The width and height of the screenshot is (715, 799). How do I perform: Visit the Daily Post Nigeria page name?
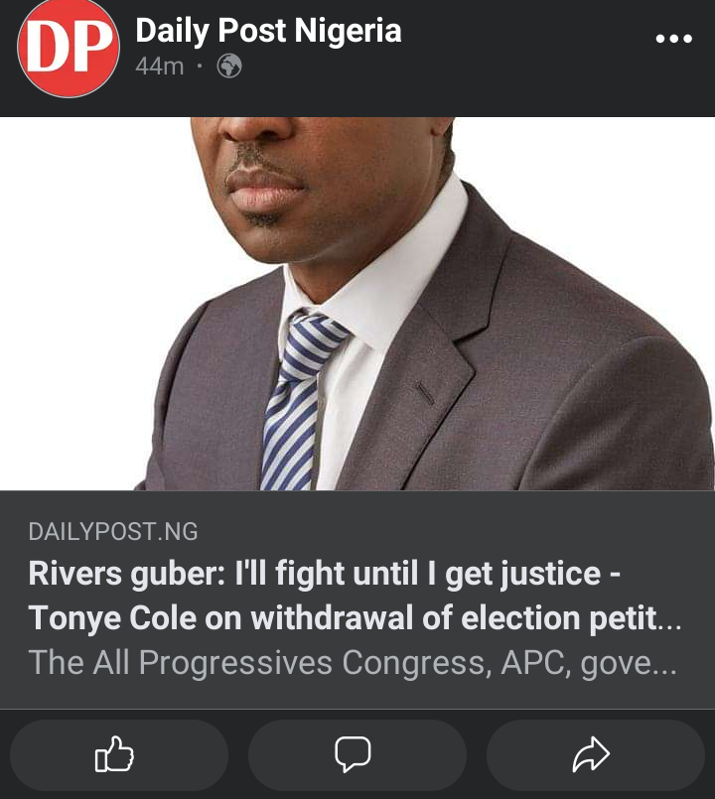[268, 31]
